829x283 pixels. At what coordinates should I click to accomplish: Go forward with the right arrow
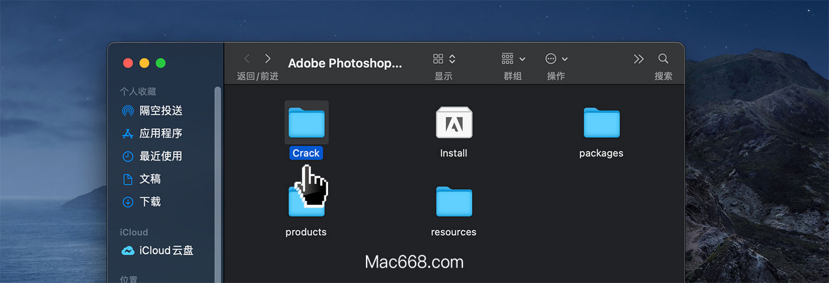tap(268, 58)
